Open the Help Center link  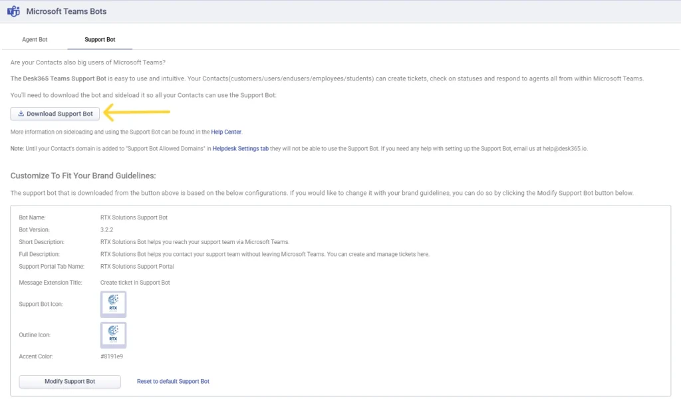[x=226, y=132]
